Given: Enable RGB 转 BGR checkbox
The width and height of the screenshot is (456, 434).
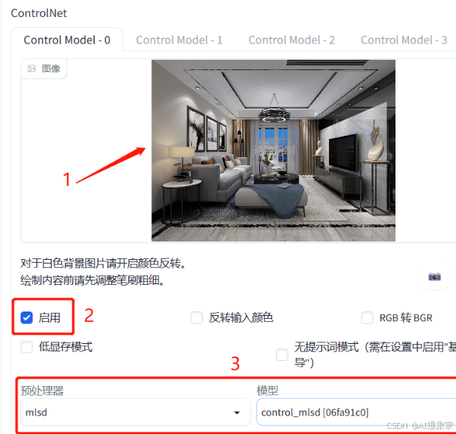Looking at the screenshot, I should click(367, 317).
